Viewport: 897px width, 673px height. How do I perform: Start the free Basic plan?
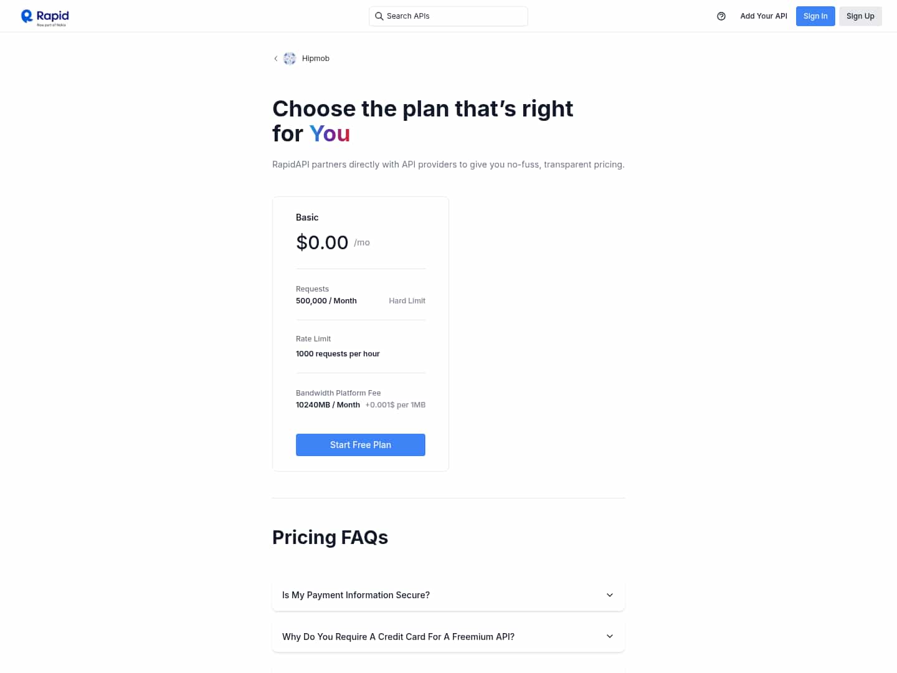[x=360, y=445]
